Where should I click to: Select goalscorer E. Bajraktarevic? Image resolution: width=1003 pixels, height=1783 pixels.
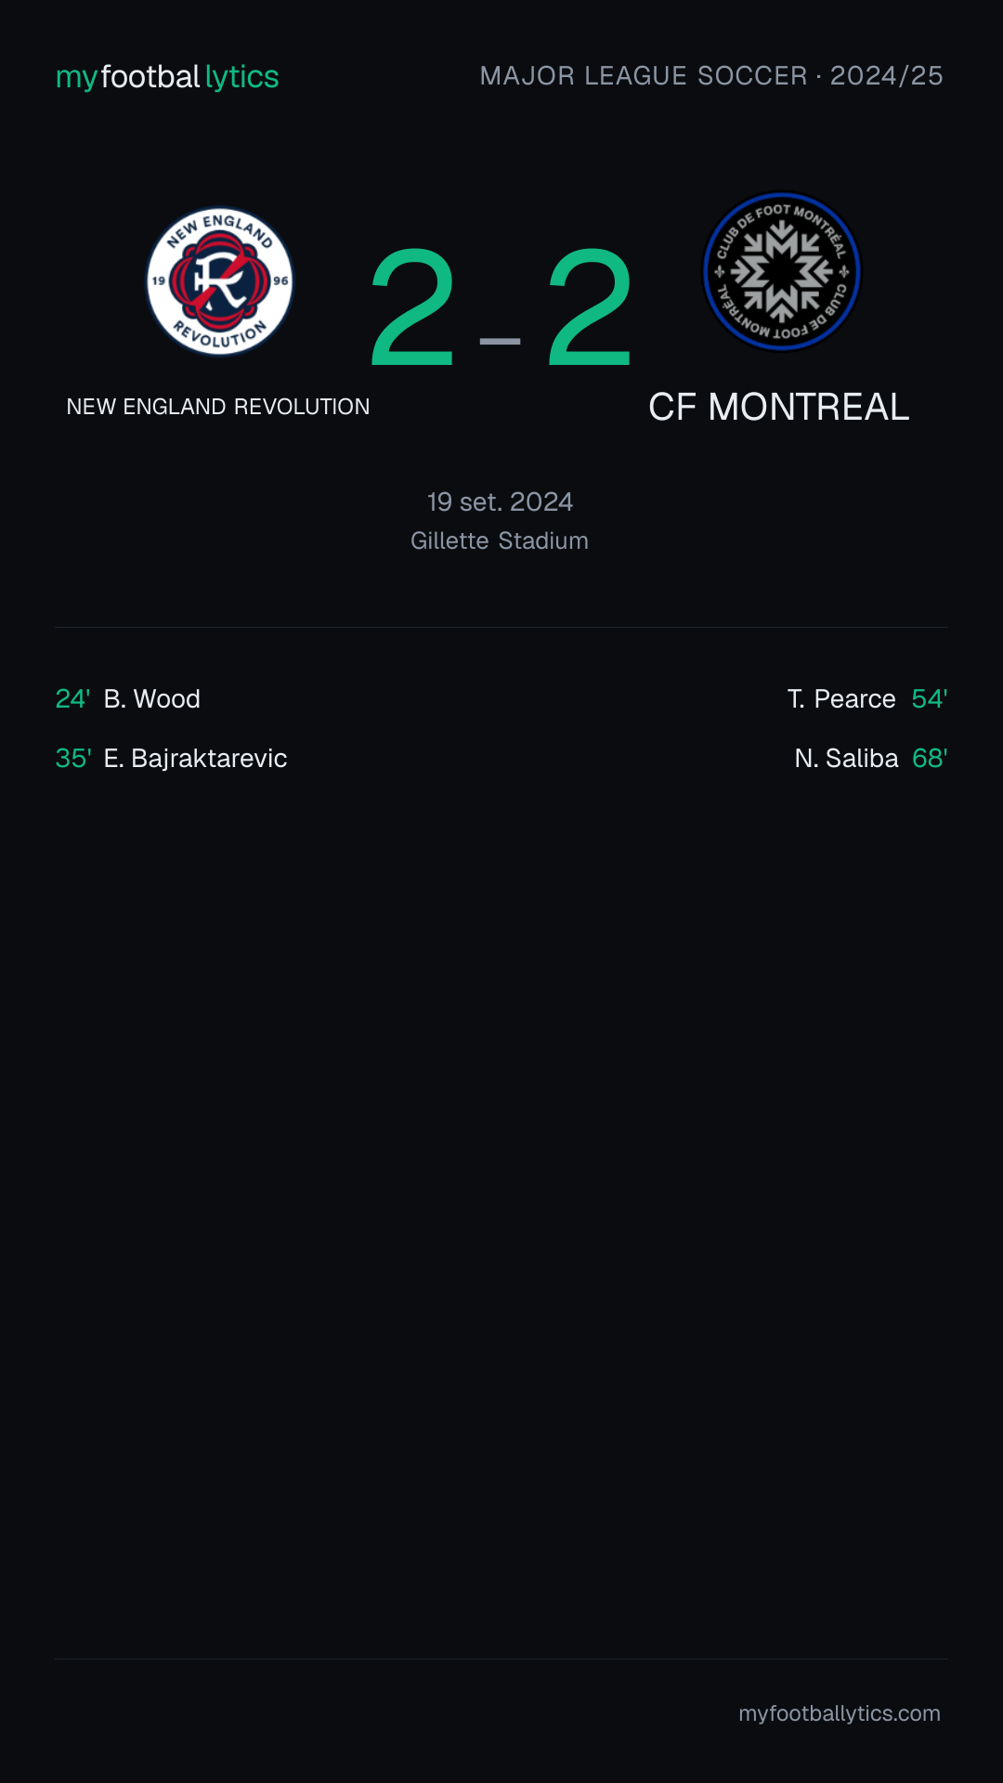(x=195, y=758)
